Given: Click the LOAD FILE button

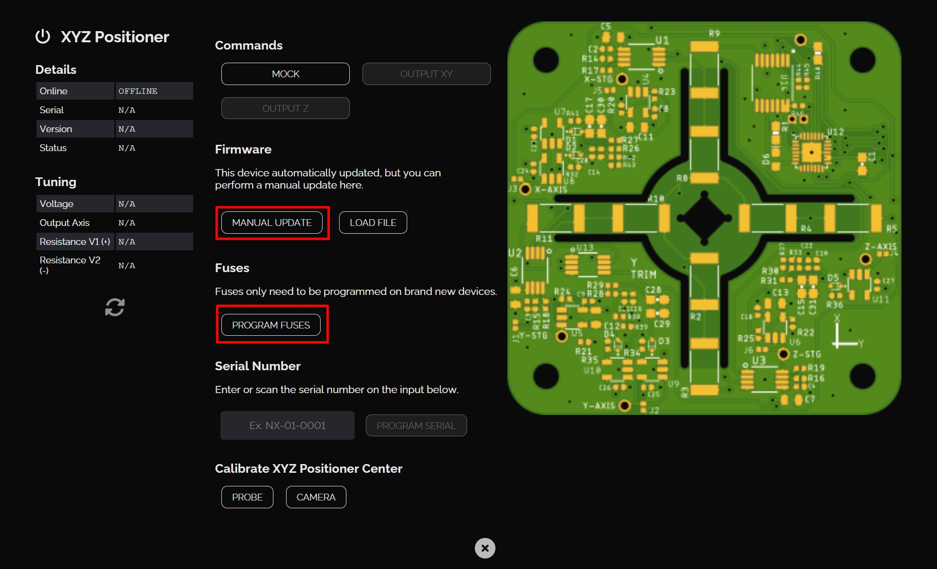Looking at the screenshot, I should 373,223.
